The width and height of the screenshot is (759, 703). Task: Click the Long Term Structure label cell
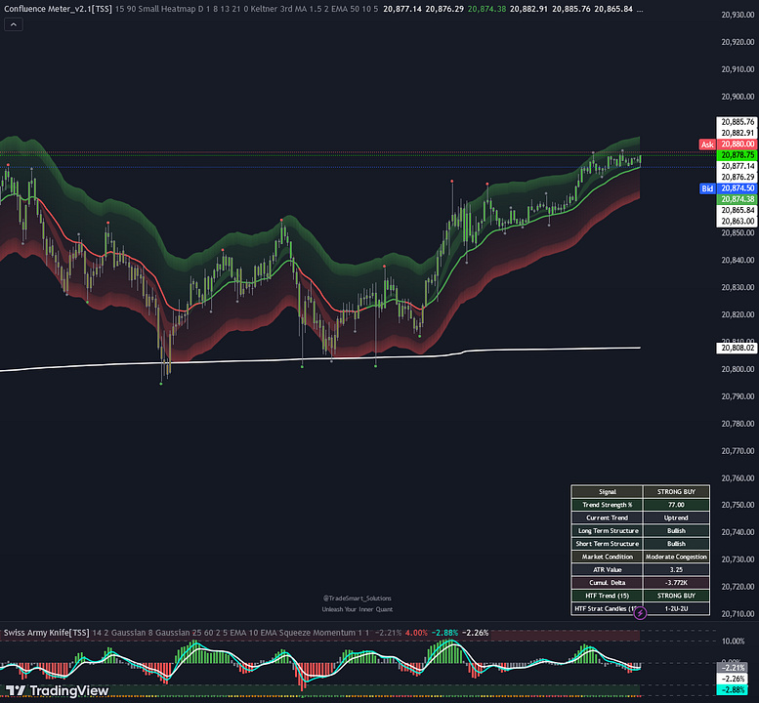[607, 531]
